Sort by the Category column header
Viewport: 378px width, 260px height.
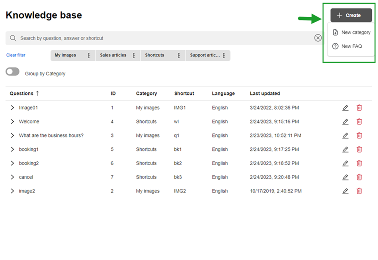[x=146, y=94]
